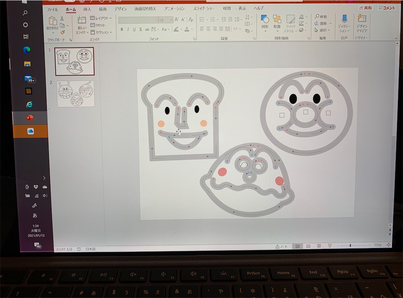Start slideshow from status bar icon
The height and width of the screenshot is (298, 403).
(x=330, y=246)
